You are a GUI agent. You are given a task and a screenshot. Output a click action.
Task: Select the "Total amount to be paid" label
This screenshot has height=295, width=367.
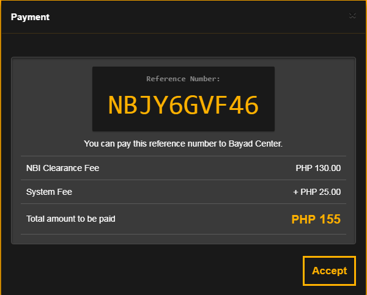click(70, 218)
